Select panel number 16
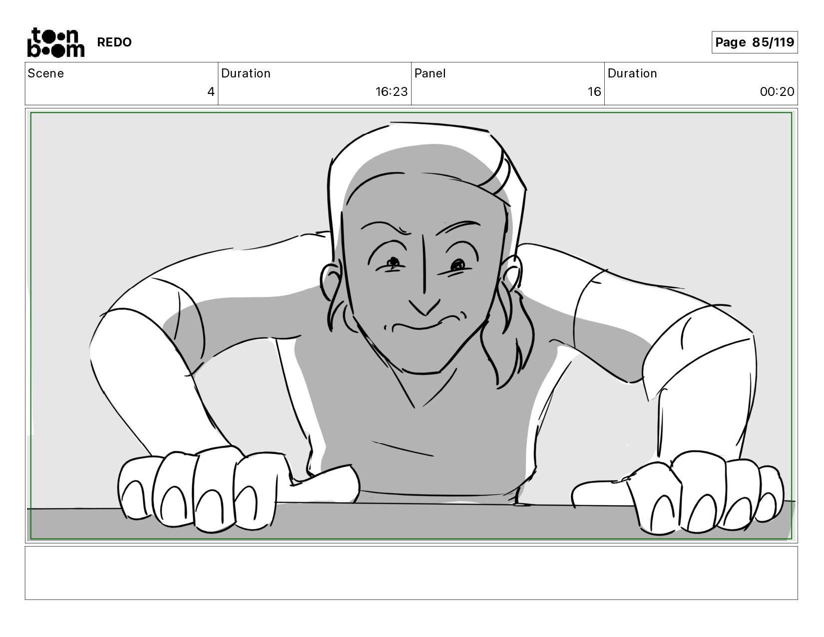The image size is (824, 637). [594, 92]
